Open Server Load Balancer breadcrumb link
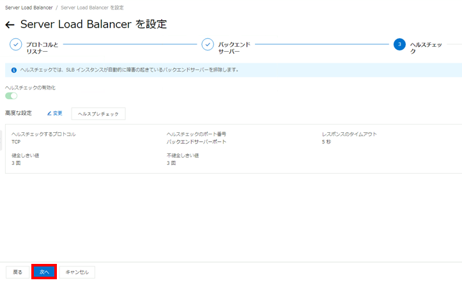Viewport: 462px width, 285px height. (29, 8)
